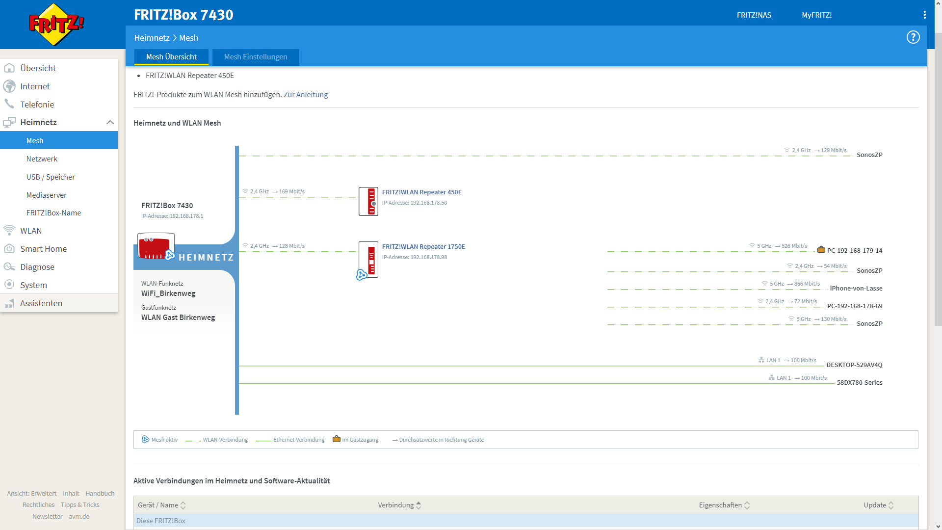Viewport: 942px width, 530px height.
Task: Click the FRITZ!WLAN Repeater 1750E name link
Action: [x=423, y=246]
